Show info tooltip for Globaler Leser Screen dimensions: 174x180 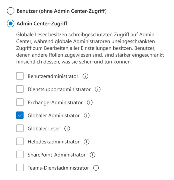pyautogui.click(x=67, y=129)
